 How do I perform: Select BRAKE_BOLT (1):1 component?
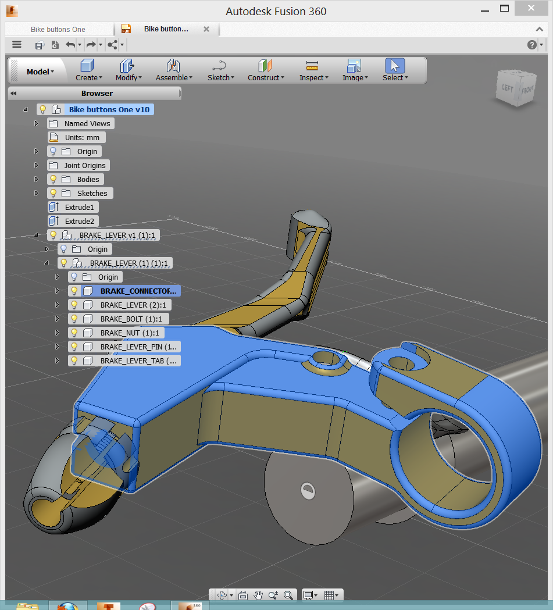coord(118,319)
